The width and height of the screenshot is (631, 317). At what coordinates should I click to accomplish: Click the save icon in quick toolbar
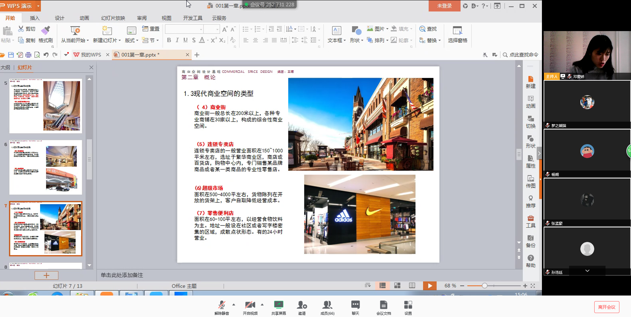[x=11, y=55]
